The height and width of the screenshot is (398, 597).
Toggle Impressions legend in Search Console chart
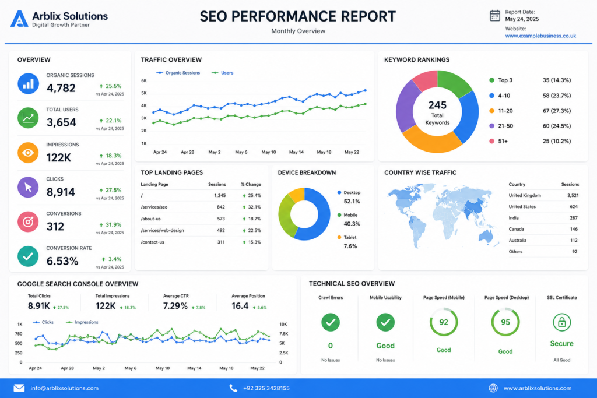tap(82, 322)
